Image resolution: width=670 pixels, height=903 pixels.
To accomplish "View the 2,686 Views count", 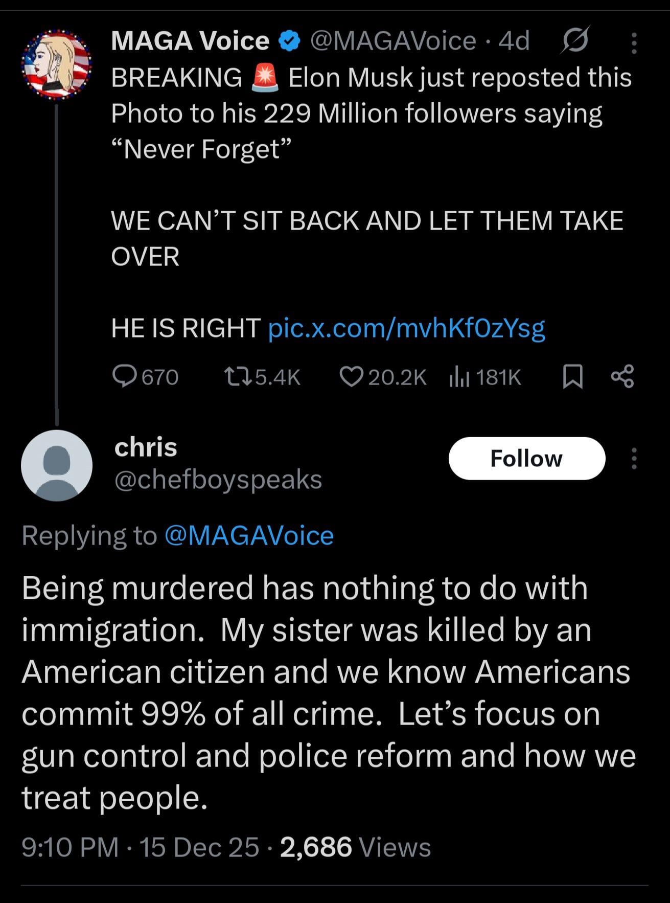I will tap(355, 847).
